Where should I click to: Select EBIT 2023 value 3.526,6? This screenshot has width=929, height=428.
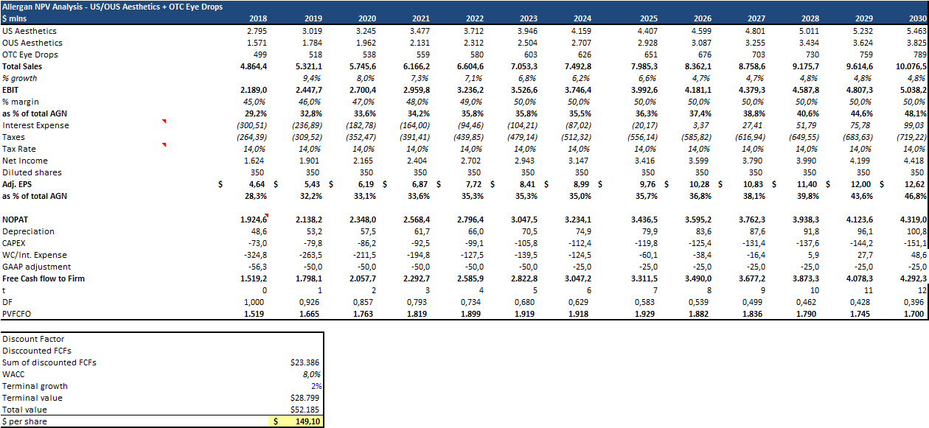coord(523,90)
